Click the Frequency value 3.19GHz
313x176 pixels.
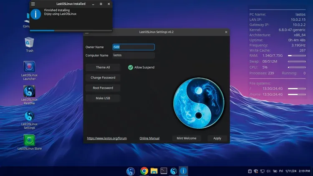tap(298, 45)
